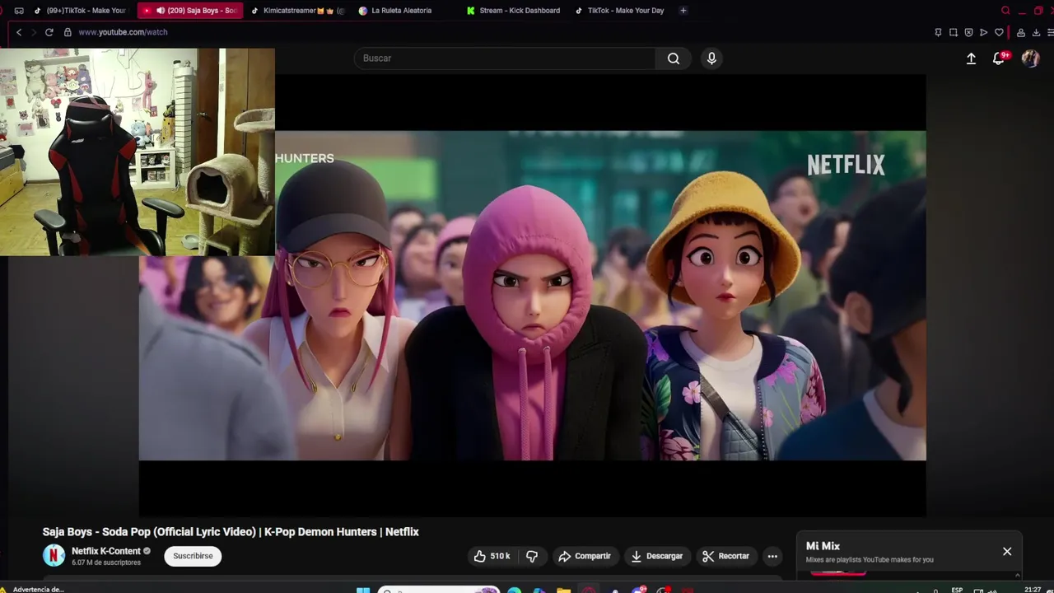
Task: Open the Netflix K-Content channel name link
Action: pos(106,551)
